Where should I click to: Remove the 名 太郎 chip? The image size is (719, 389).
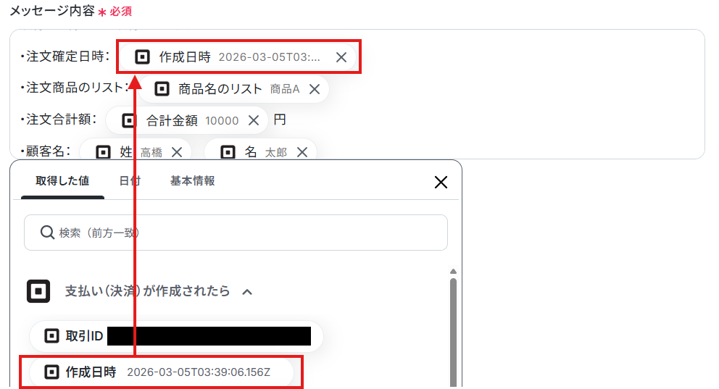302,152
